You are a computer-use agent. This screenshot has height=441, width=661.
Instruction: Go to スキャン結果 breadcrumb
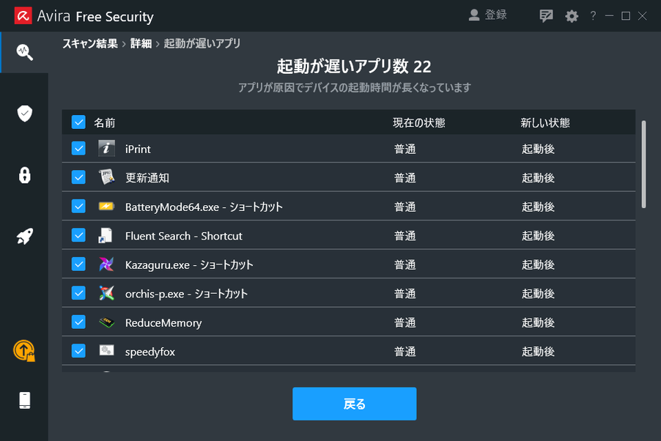(90, 43)
